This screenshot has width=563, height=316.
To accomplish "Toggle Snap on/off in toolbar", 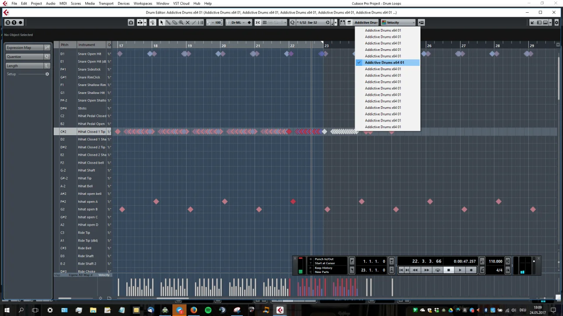I will 258,22.
